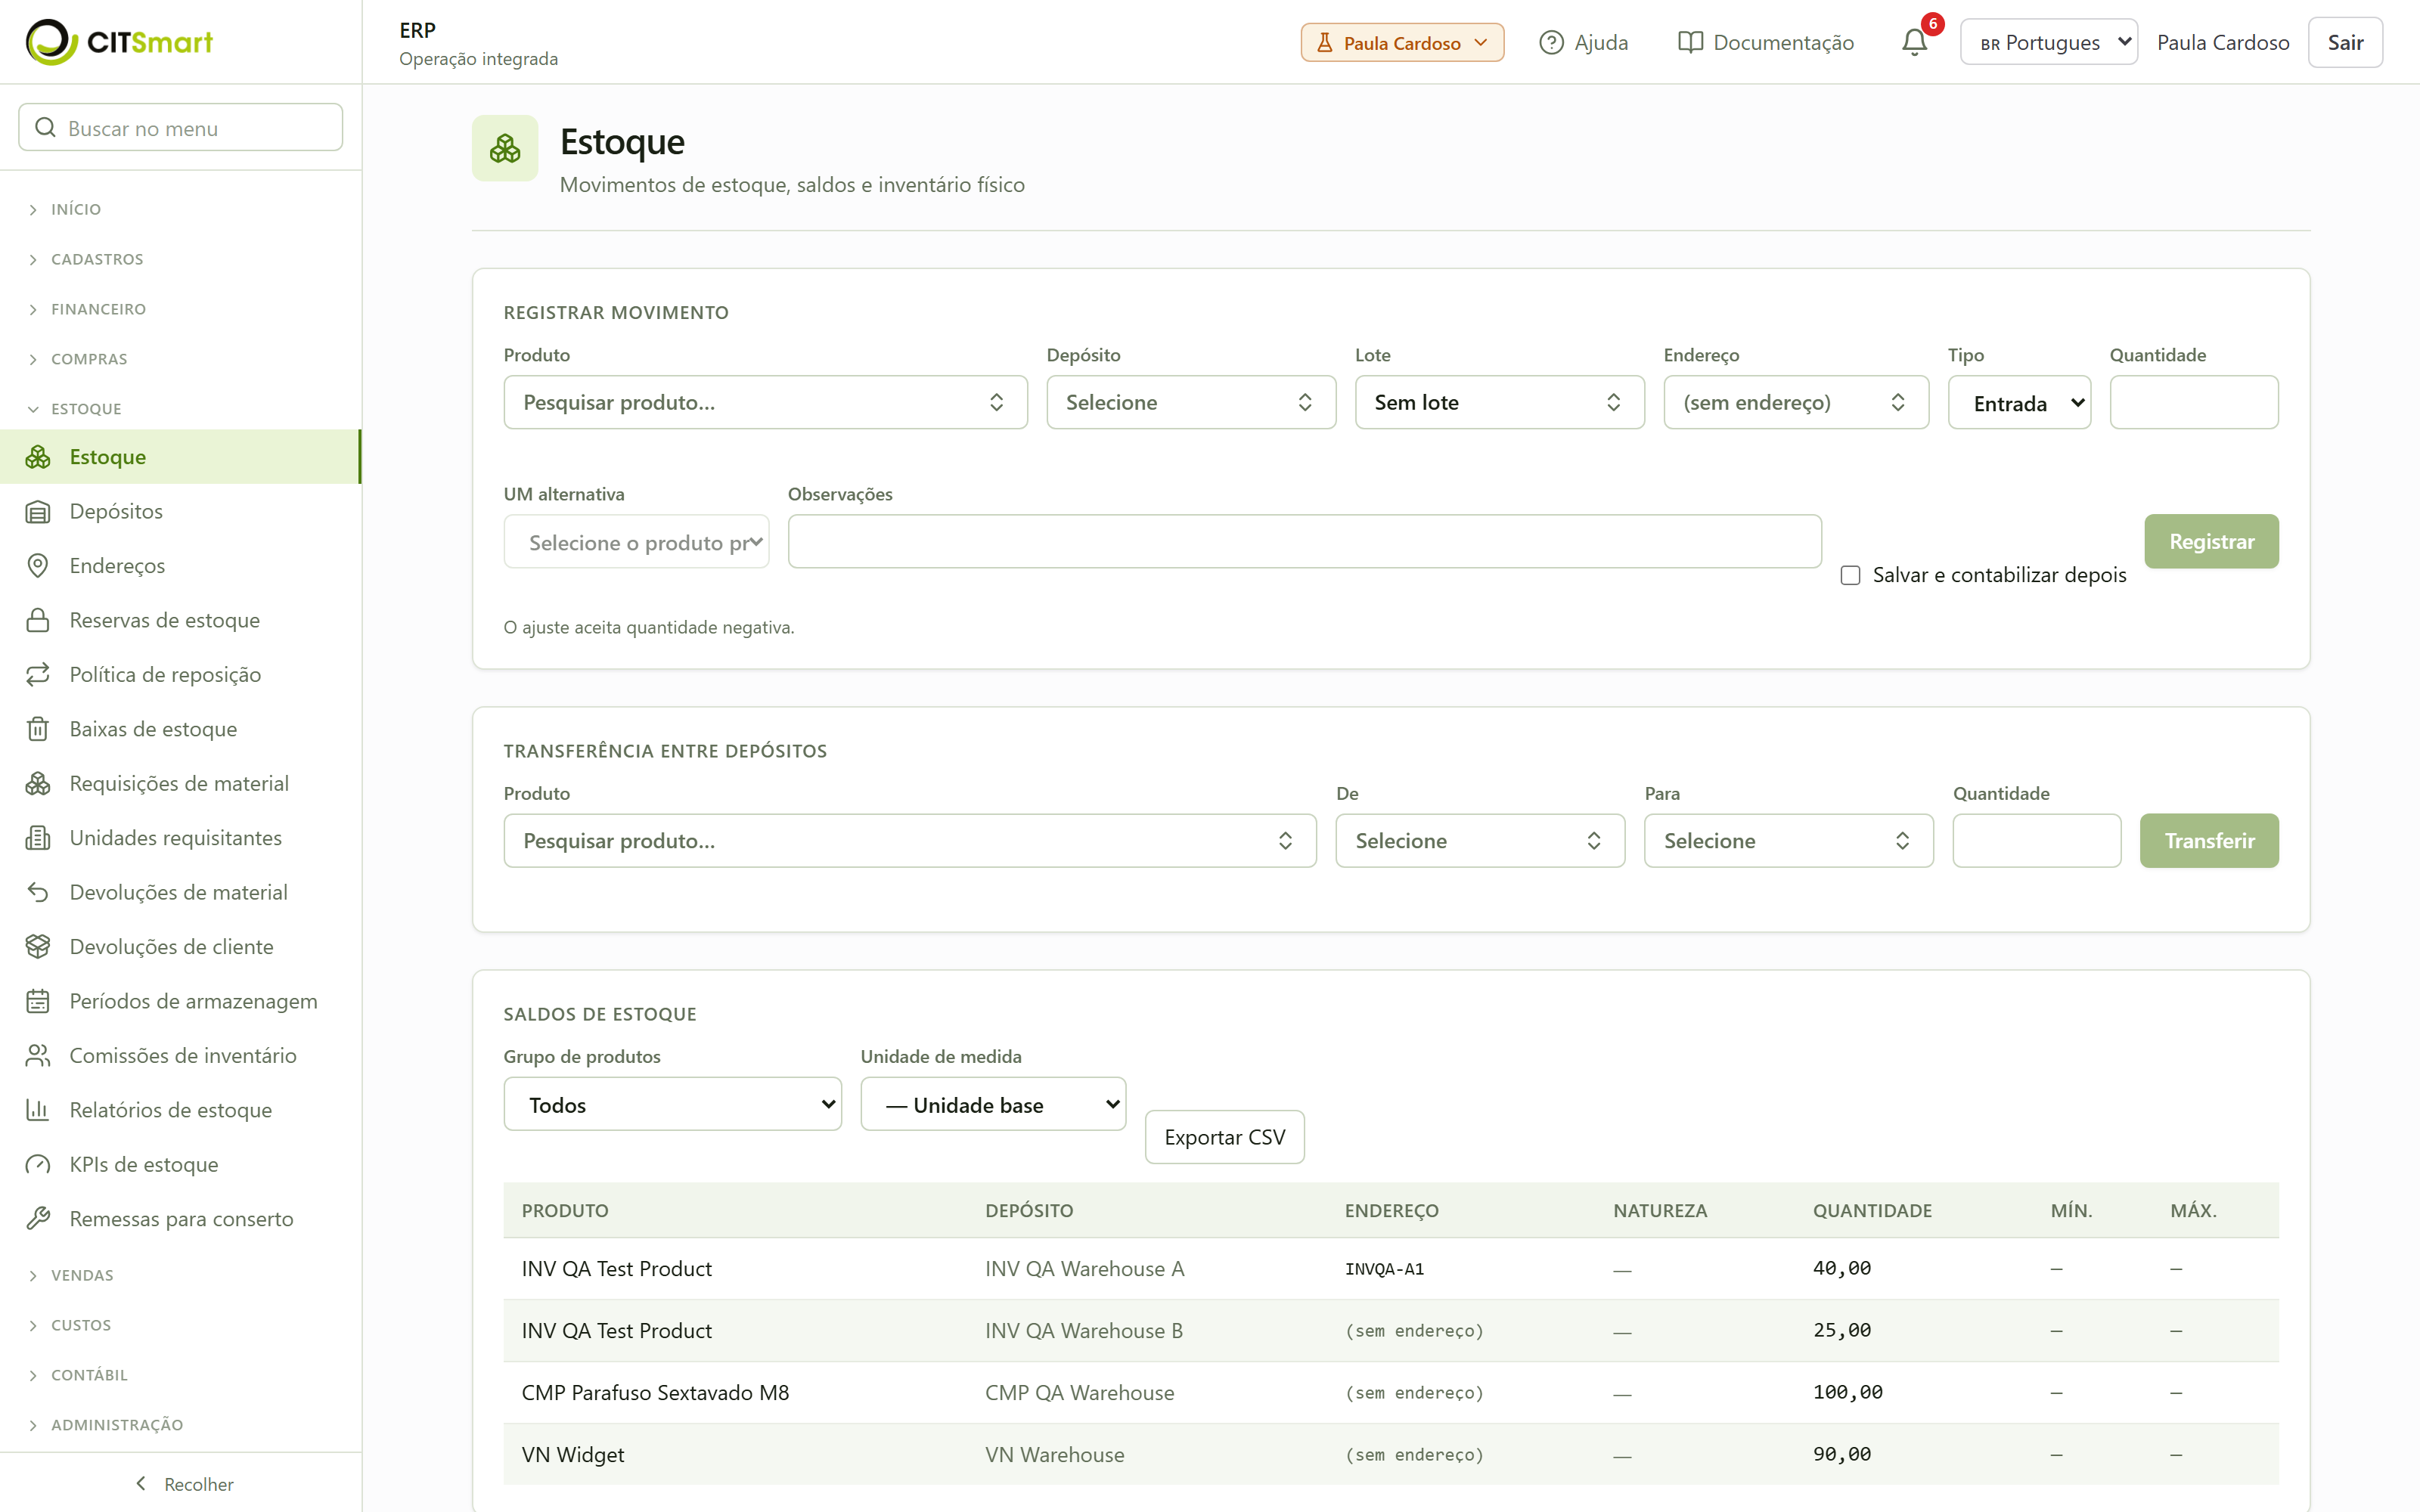2420x1512 pixels.
Task: Open the Ajuda help icon
Action: coord(1551,42)
